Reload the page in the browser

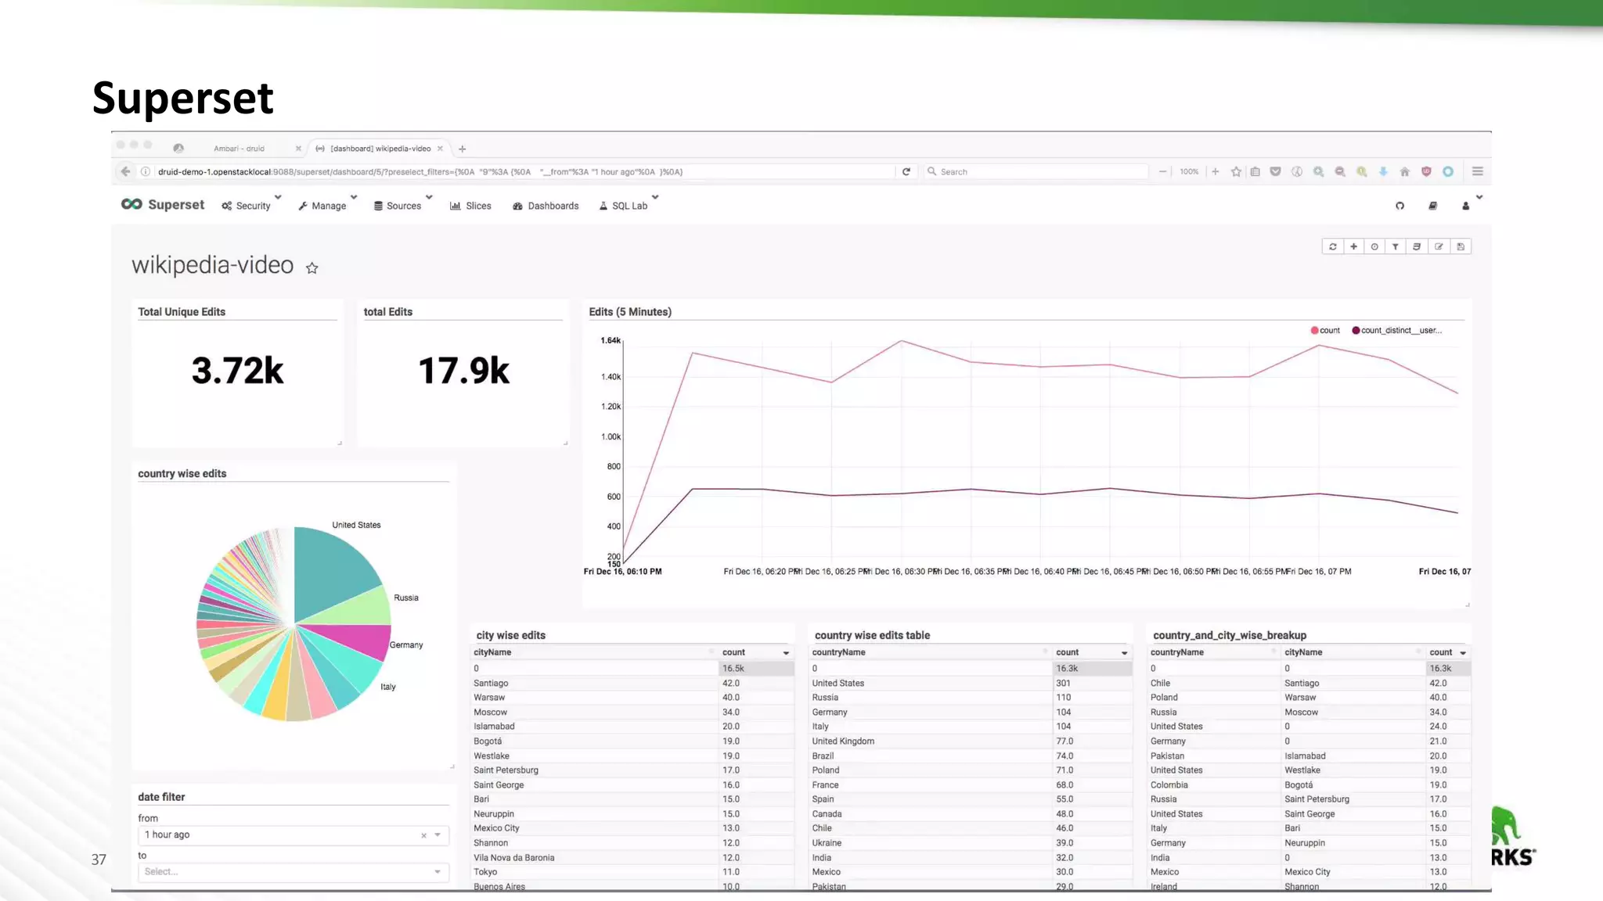pyautogui.click(x=906, y=171)
